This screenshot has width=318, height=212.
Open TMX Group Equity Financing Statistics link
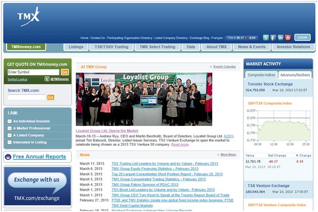point(155,169)
